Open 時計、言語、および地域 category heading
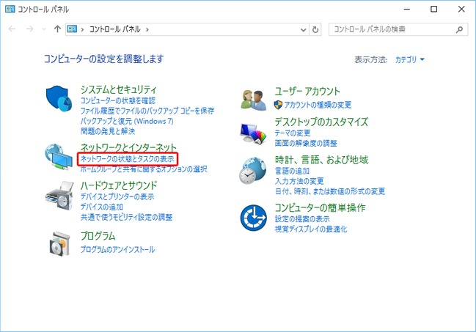This screenshot has width=476, height=332. pos(321,160)
